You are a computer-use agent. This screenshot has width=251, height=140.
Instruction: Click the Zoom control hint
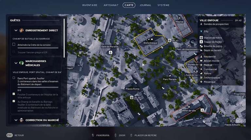[x=120, y=135]
